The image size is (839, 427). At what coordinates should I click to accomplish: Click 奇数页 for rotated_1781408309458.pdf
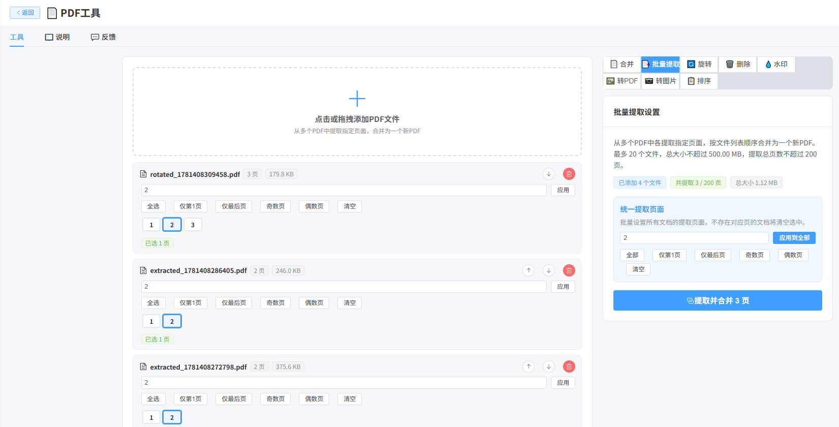coord(275,206)
